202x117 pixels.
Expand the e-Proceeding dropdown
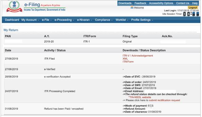[64, 20]
